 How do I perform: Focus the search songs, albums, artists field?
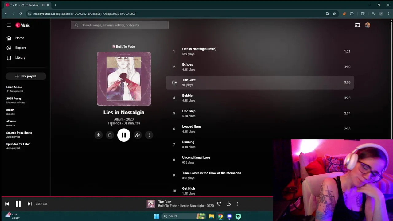click(120, 25)
